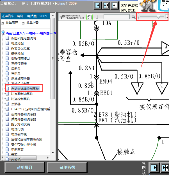Click the document icon next to 保险和继电器说明
This screenshot has height=176, width=169.
7,38
